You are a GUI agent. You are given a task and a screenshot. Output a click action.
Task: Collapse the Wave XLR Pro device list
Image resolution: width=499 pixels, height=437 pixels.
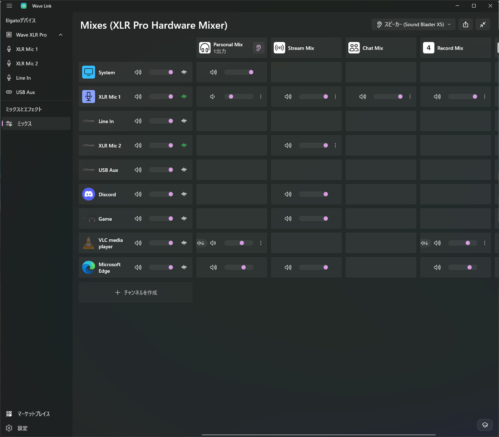[x=61, y=35]
